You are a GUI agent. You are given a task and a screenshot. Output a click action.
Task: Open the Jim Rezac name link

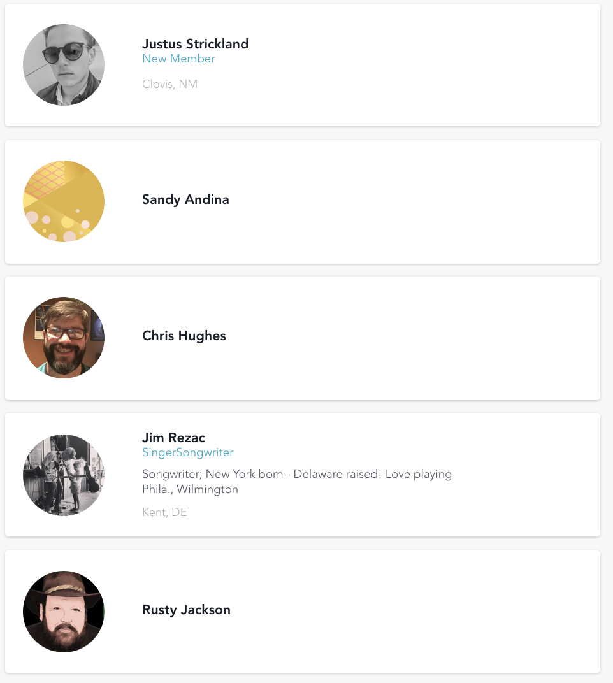click(173, 438)
